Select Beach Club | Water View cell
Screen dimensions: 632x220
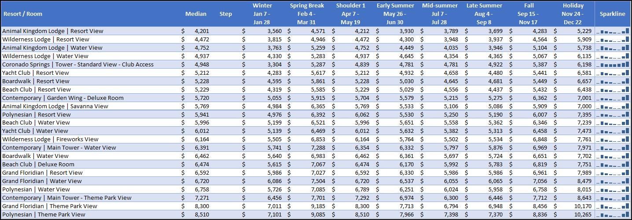pyautogui.click(x=36, y=122)
